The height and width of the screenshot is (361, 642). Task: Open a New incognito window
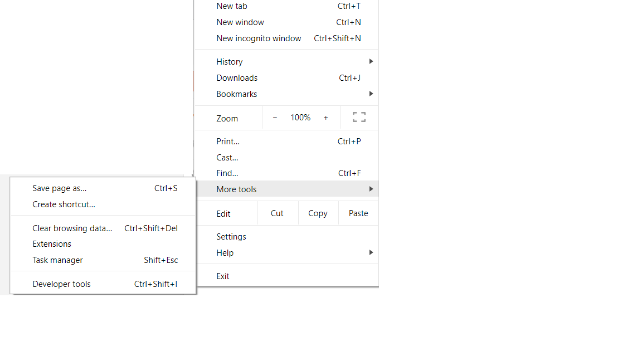(x=259, y=38)
